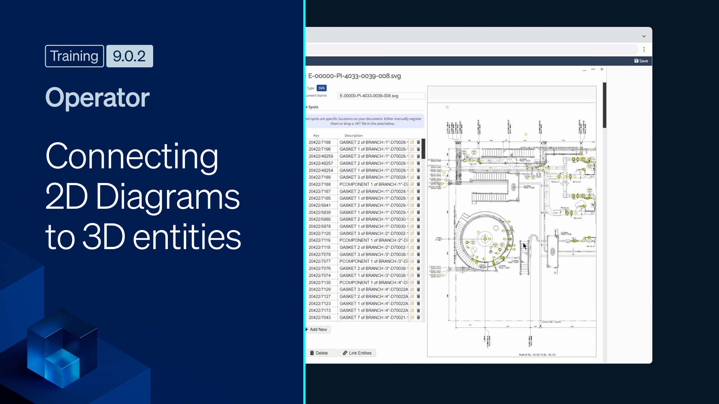Click unlink icon for key 20422/7077

412,261
